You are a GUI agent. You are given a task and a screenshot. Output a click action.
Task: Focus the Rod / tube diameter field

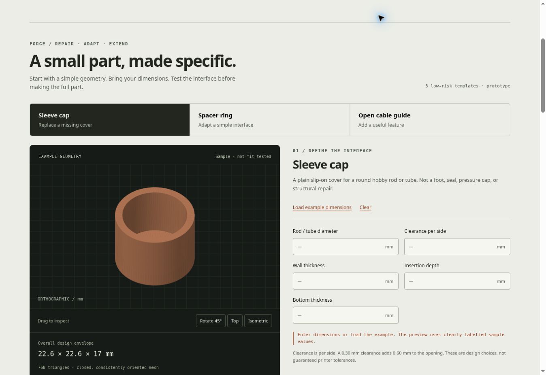[346, 247]
